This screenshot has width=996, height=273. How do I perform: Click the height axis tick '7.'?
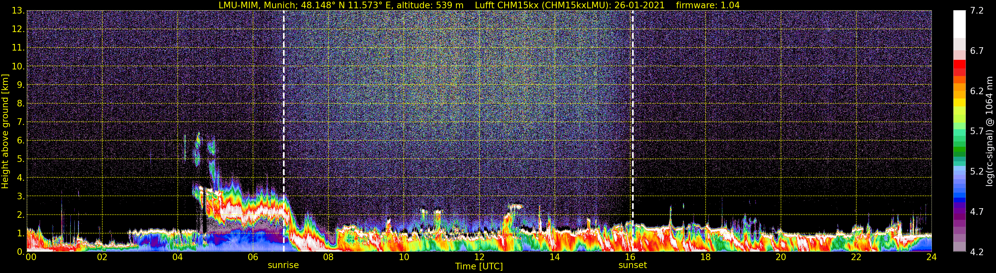20,122
